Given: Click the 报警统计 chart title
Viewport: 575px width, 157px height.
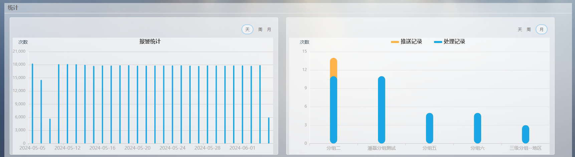Looking at the screenshot, I should (x=150, y=42).
